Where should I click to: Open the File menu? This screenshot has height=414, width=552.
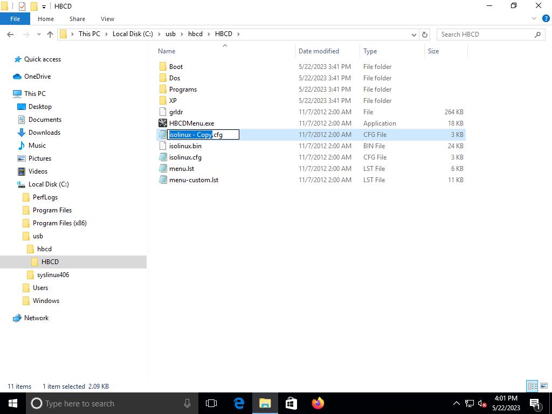point(15,18)
